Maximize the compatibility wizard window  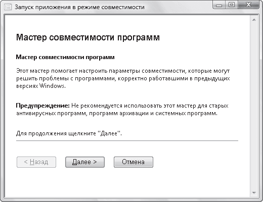232,5
